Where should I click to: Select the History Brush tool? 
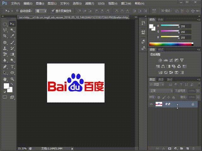pyautogui.click(x=12, y=48)
